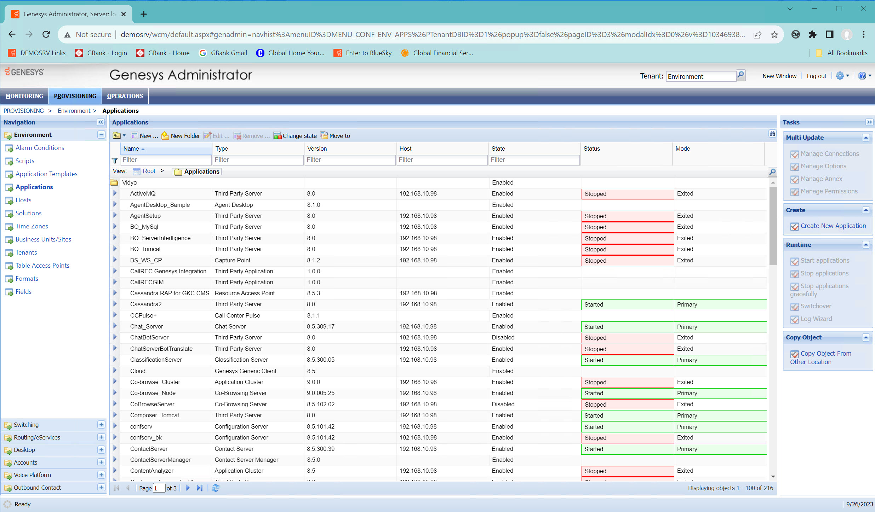875x512 pixels.
Task: Click the Root view path link
Action: [x=149, y=171]
